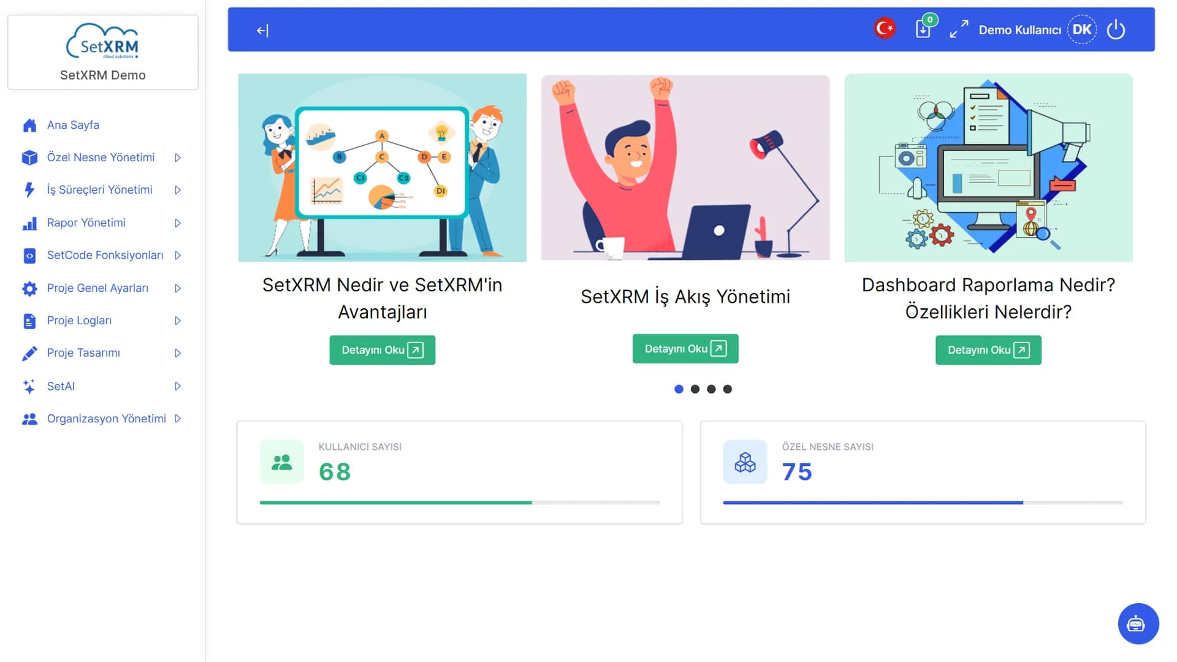This screenshot has width=1177, height=662.
Task: Click the SetCode Fonksiyonları code icon
Action: (29, 256)
